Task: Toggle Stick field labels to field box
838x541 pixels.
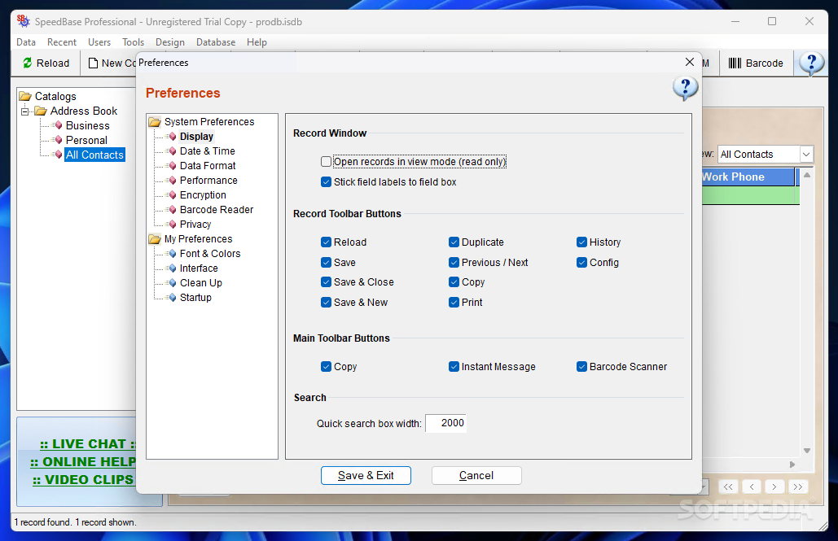Action: [326, 181]
